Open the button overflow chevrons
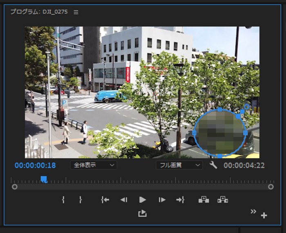 (253, 211)
